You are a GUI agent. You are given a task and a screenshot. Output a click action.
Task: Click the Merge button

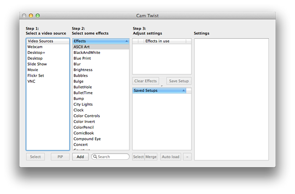pos(151,156)
